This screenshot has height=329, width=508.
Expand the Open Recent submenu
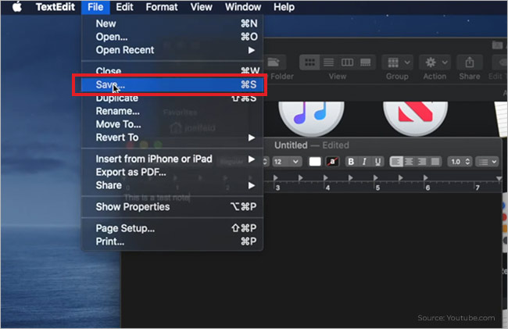click(x=173, y=50)
